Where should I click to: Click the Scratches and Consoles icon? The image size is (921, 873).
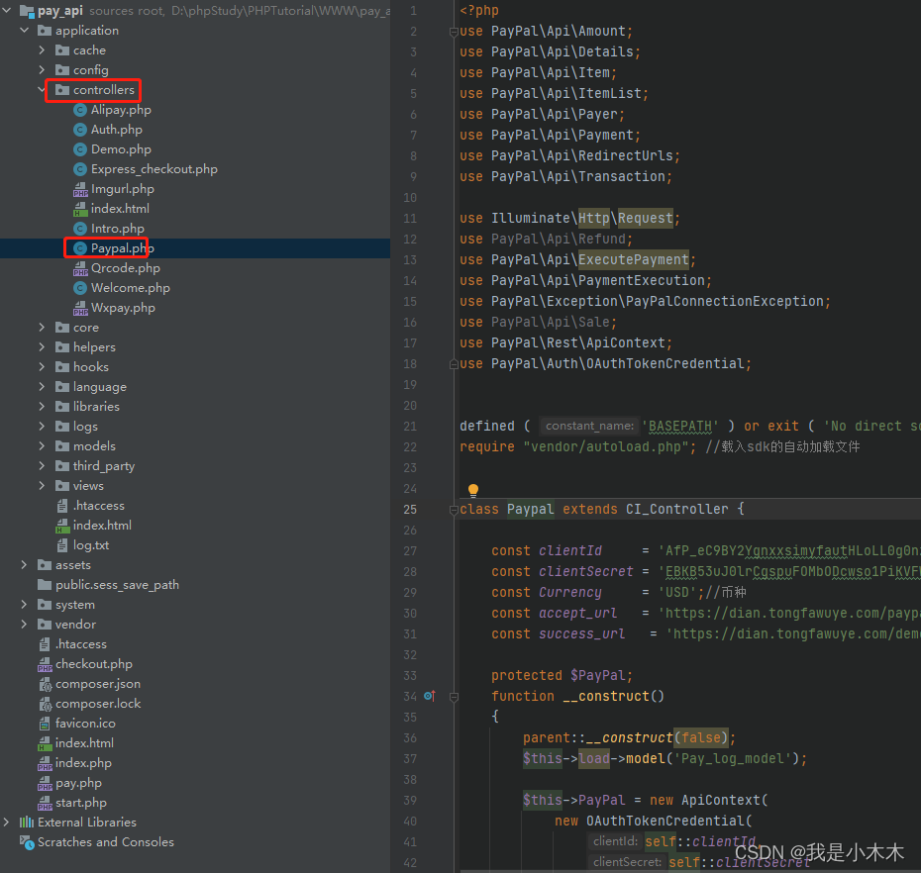tap(27, 842)
